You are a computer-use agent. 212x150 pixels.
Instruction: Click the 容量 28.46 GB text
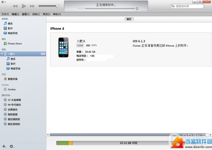click(86, 52)
